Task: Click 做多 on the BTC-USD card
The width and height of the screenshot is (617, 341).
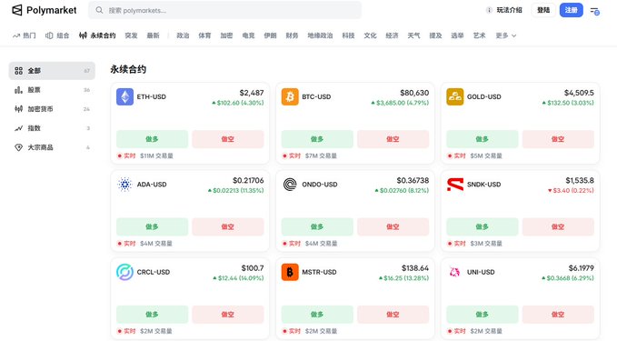Action: click(317, 139)
